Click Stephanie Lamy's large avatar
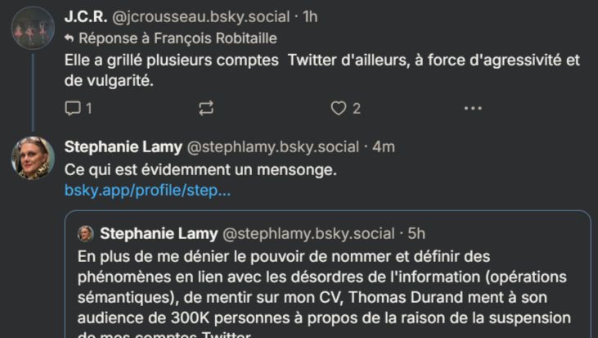598x338 pixels. click(33, 157)
